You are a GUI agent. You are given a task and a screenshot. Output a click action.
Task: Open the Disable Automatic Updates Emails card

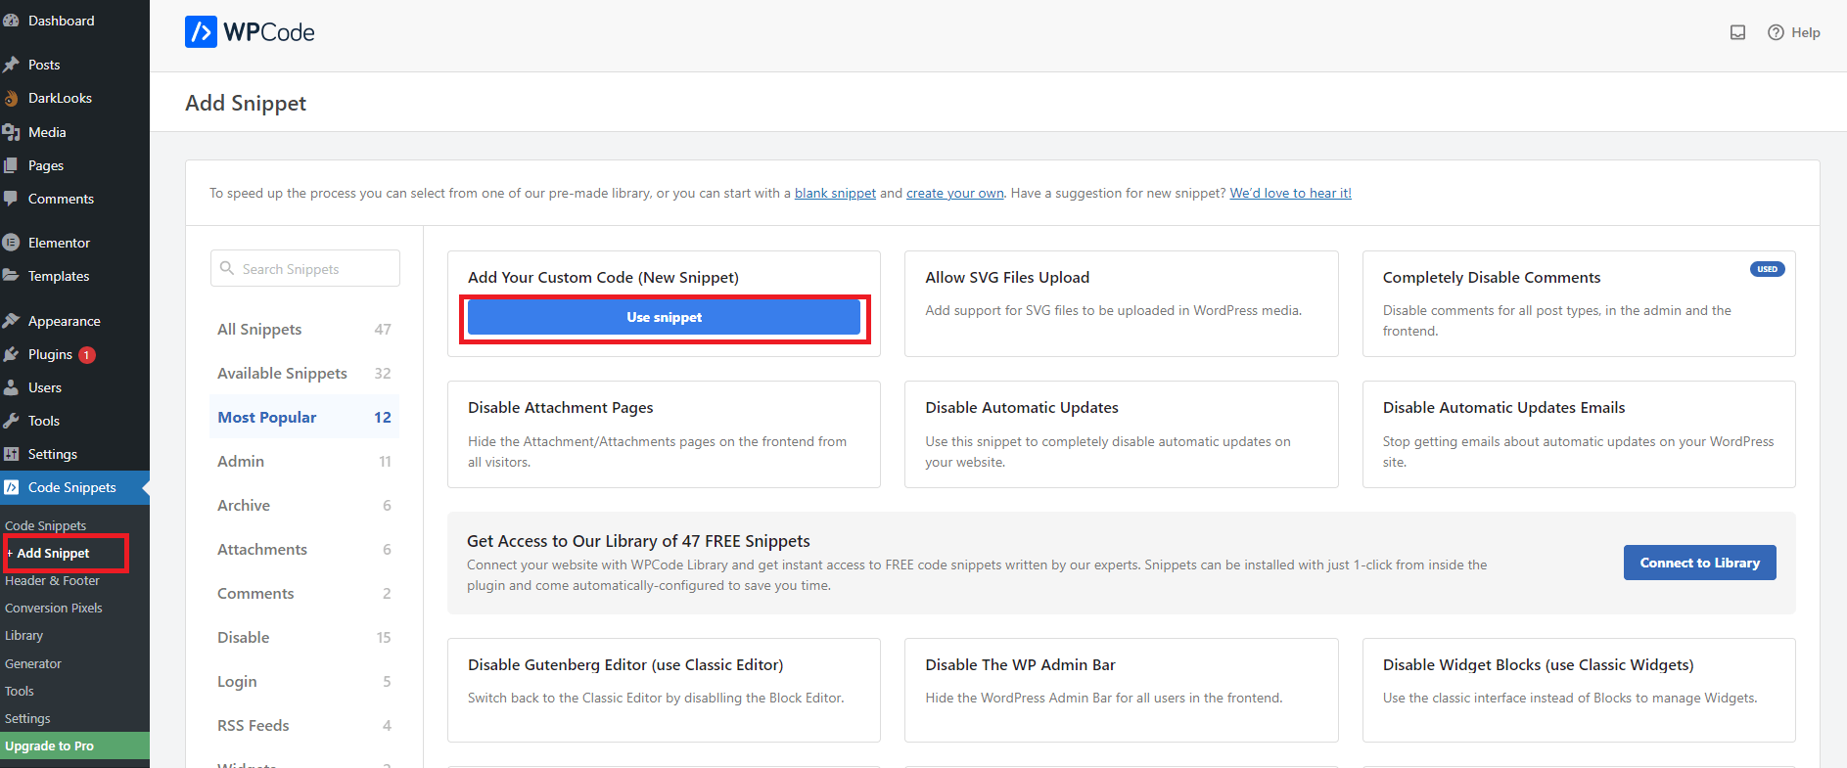1578,434
